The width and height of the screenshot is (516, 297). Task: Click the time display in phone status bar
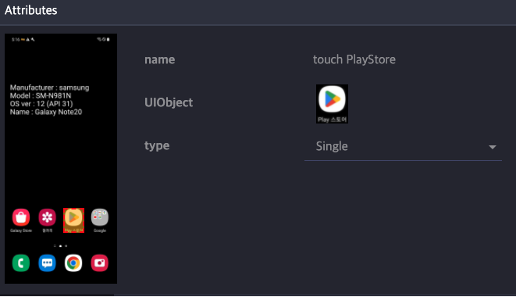pyautogui.click(x=16, y=40)
